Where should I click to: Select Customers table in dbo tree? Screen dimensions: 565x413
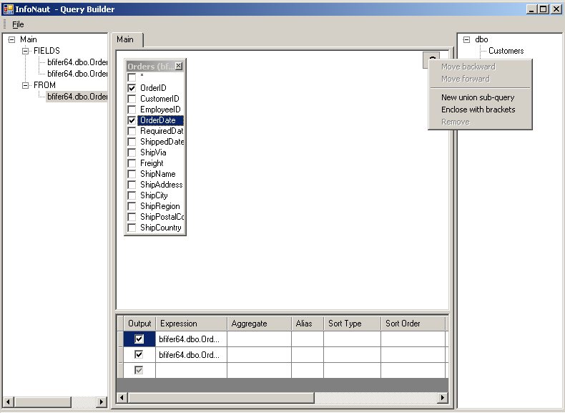[x=506, y=51]
